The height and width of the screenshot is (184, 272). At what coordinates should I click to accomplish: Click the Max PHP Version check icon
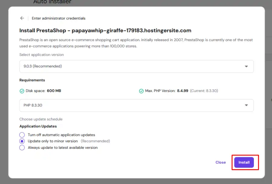point(141,91)
